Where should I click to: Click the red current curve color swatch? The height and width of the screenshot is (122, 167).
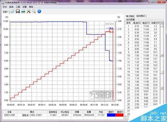coord(120,116)
